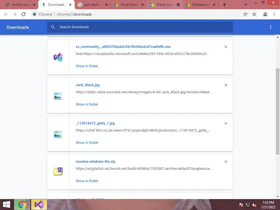Open the Windows Start menu
Viewport: 280px width, 210px height.
[x=7, y=205]
